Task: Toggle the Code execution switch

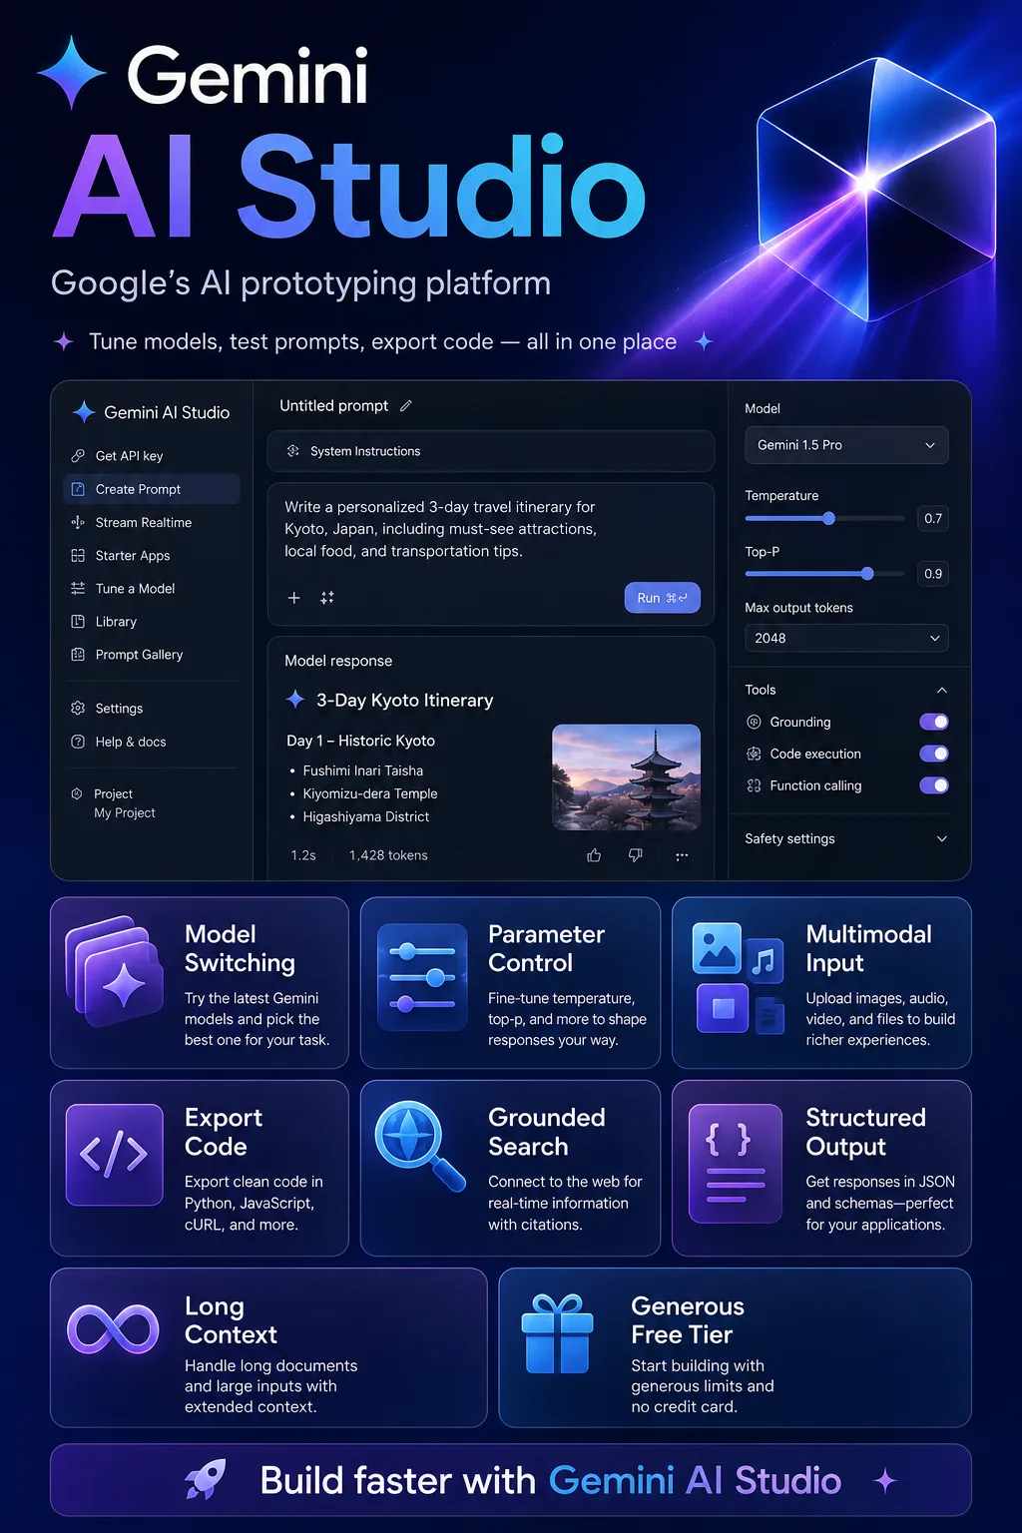Action: (x=934, y=754)
